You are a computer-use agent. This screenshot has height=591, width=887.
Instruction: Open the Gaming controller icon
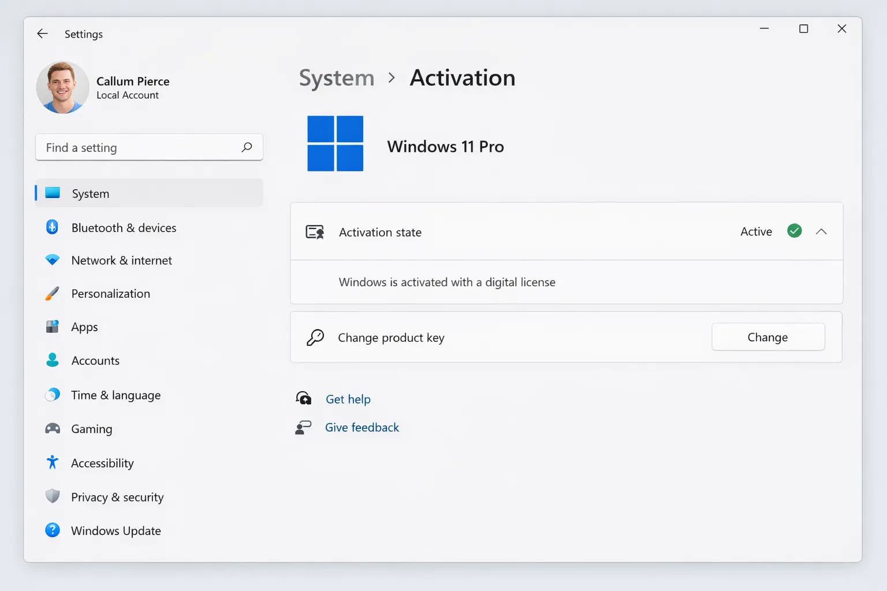pos(53,429)
